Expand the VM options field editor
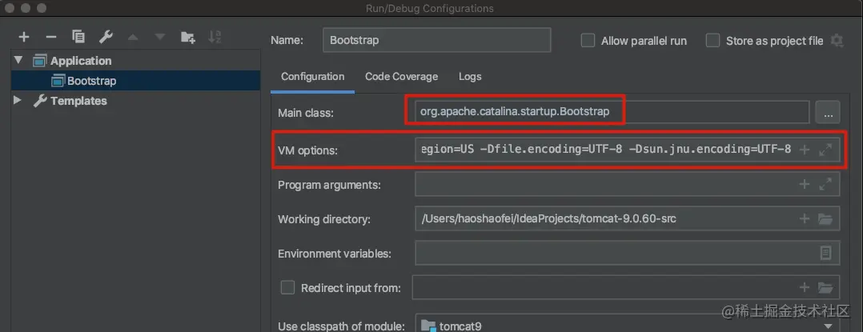 pos(826,150)
